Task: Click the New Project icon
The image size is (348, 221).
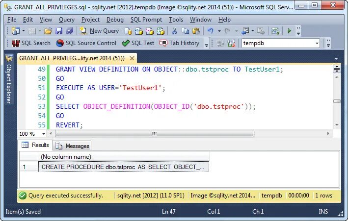Action: 16,31
